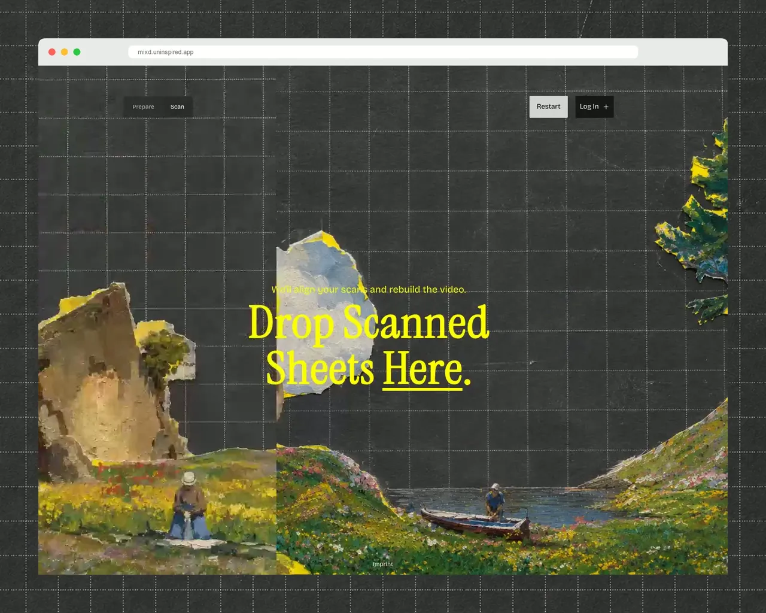Click the Restart button
The image size is (766, 613).
(x=548, y=107)
